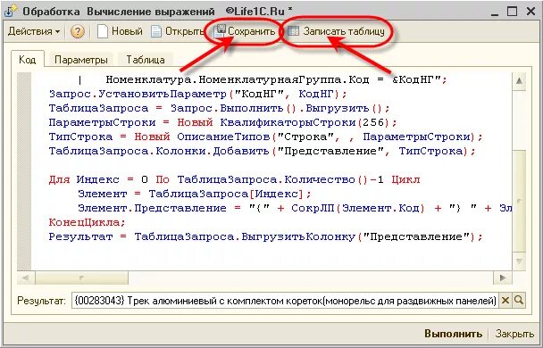Click the line ТаблицаЗапроса = Запрос.Выполнить().Выгрузить();
The height and width of the screenshot is (348, 543).
point(219,108)
